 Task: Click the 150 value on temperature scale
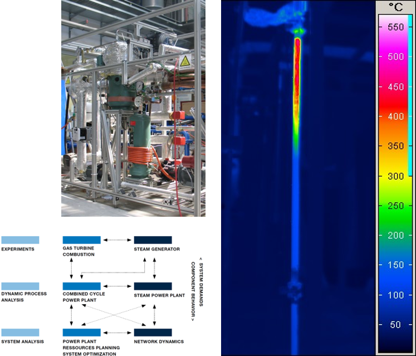(x=395, y=265)
